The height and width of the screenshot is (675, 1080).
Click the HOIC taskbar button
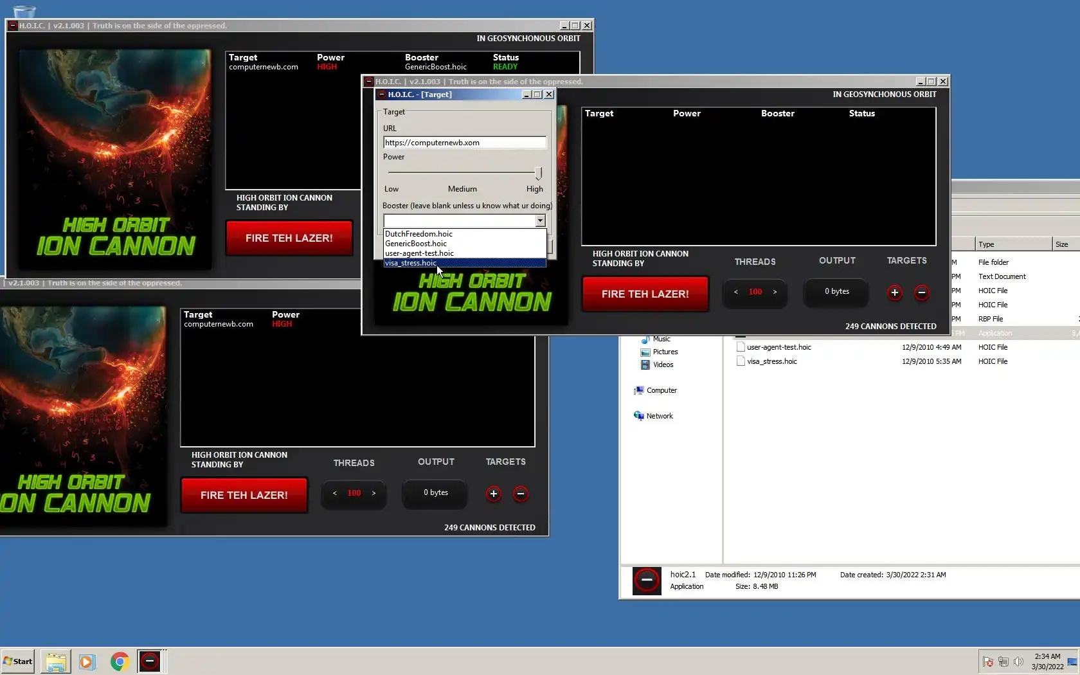coord(150,661)
